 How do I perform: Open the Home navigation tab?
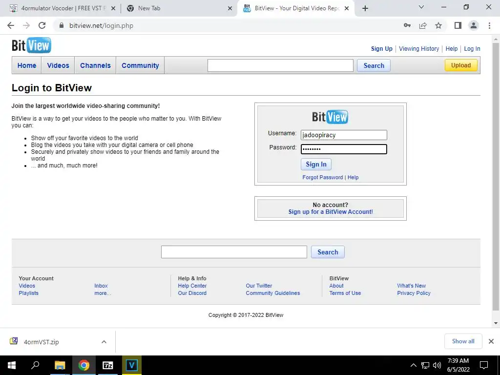[x=27, y=65]
